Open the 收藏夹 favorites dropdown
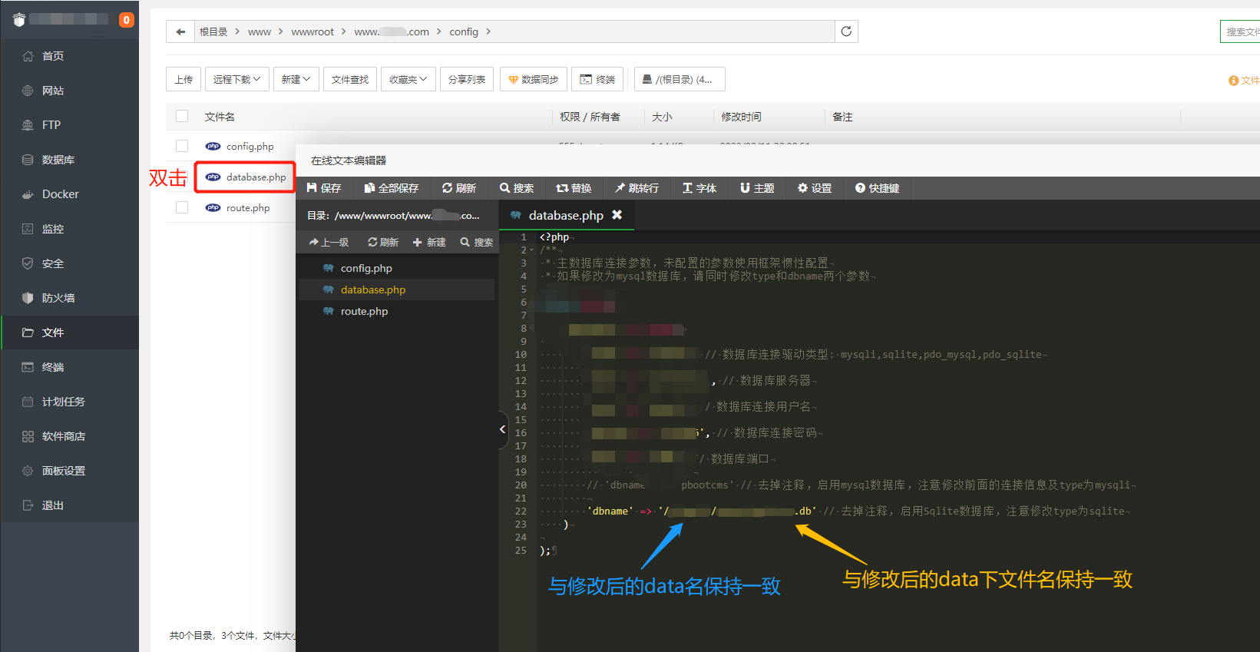The height and width of the screenshot is (652, 1260). click(x=408, y=79)
